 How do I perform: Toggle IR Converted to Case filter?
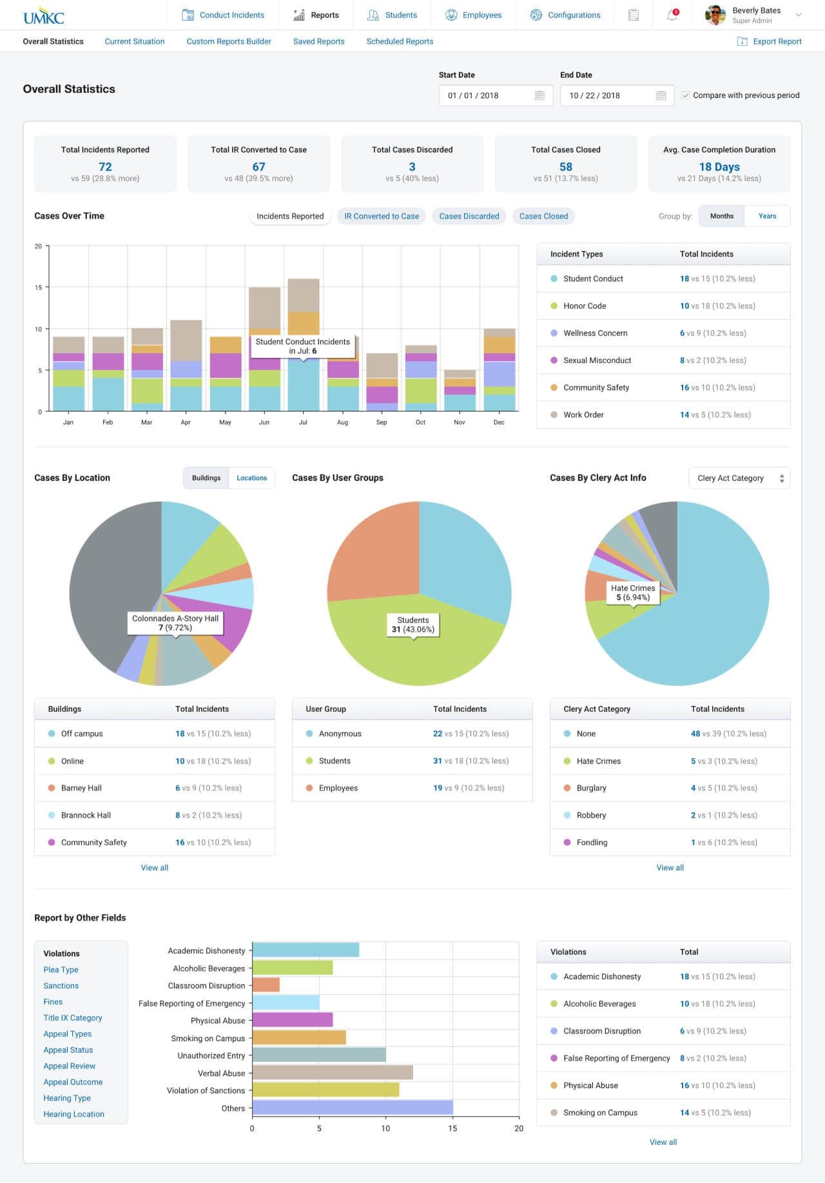click(x=382, y=216)
